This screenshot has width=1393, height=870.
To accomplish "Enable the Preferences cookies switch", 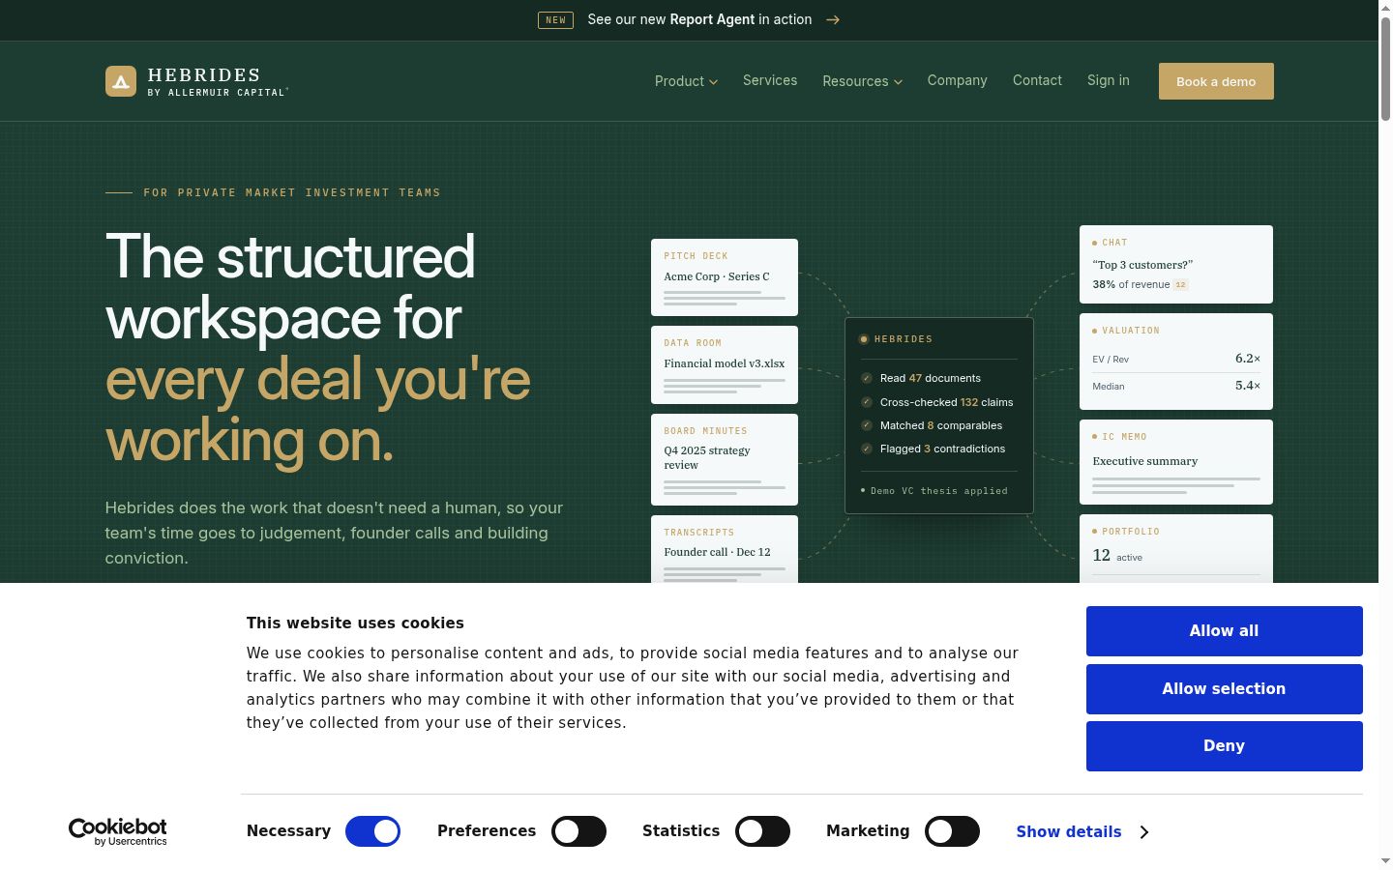I will pos(578,831).
